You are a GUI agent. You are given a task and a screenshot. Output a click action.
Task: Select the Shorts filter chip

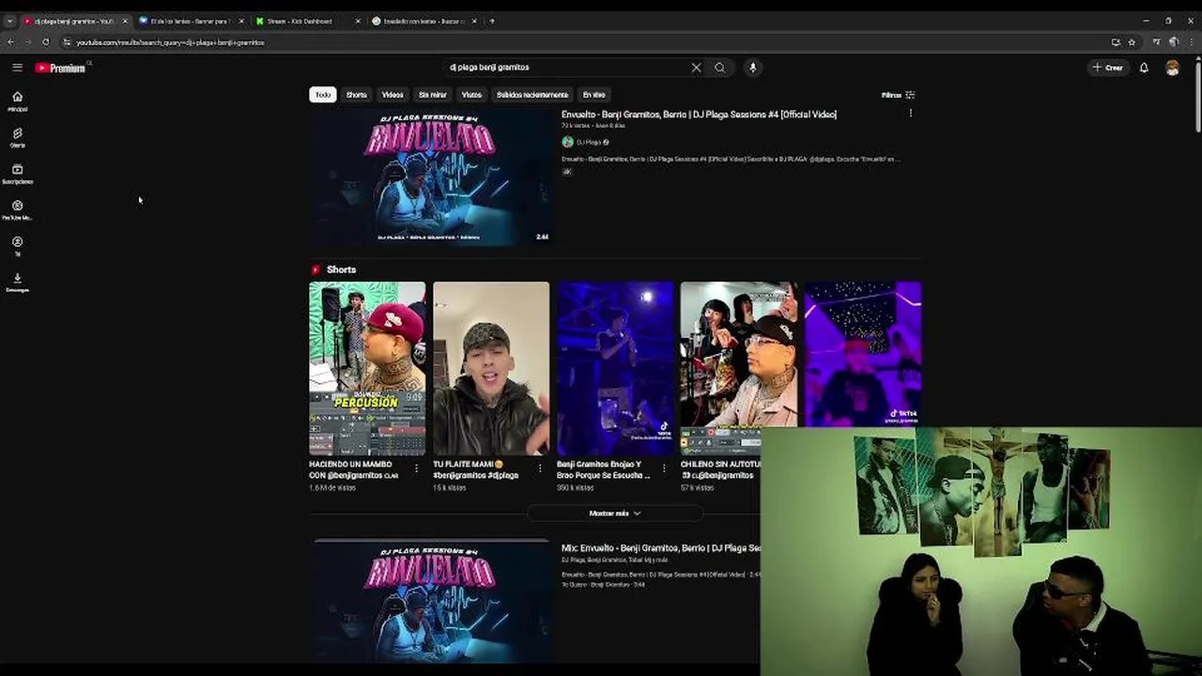356,95
